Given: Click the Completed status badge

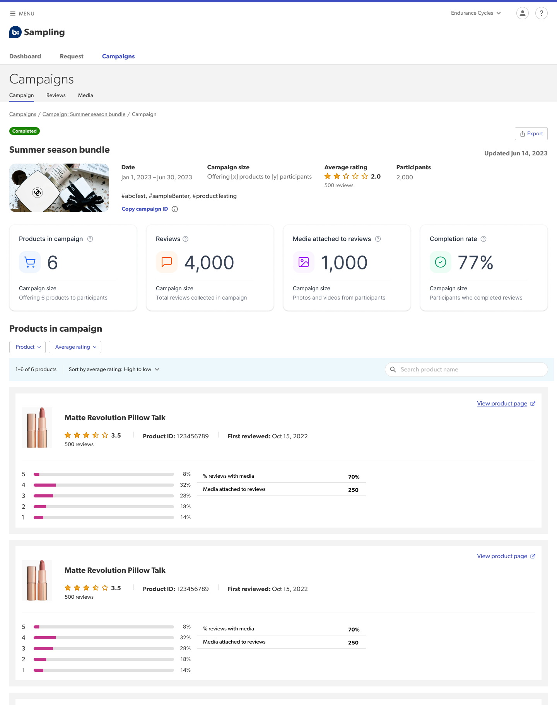Looking at the screenshot, I should [24, 131].
